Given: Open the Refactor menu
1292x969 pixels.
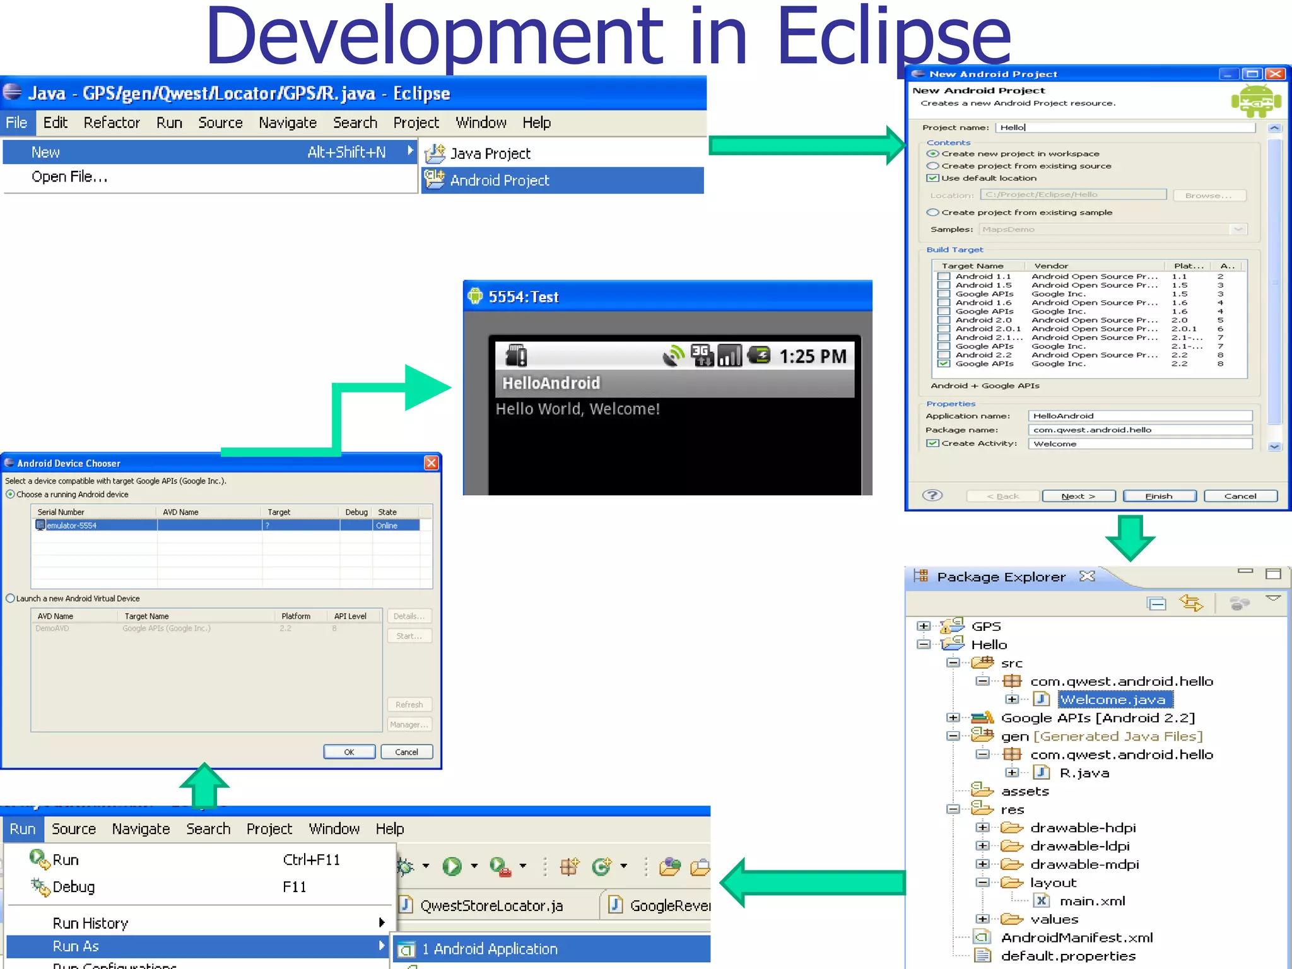Looking at the screenshot, I should coord(112,122).
